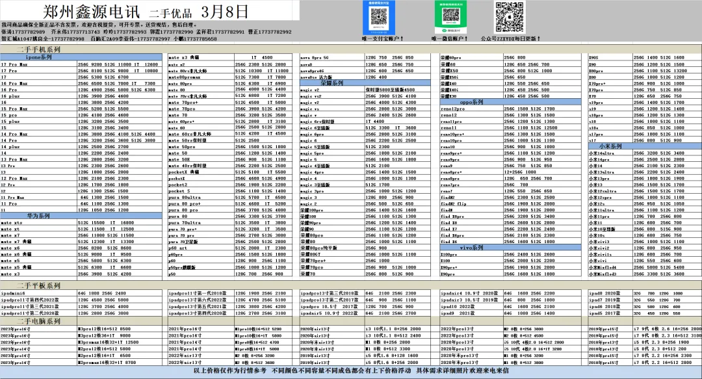Select the mate80promax row name
The height and width of the screenshot is (379, 702).
point(185,77)
